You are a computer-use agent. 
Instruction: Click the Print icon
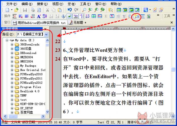(33, 10)
